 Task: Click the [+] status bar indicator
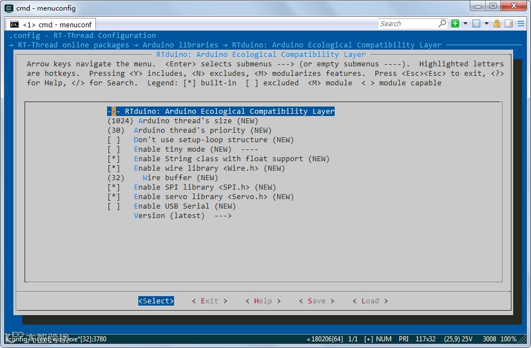[x=369, y=339]
